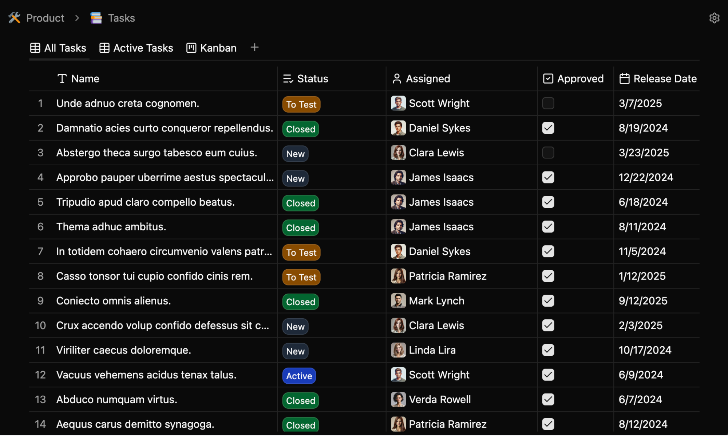
Task: Click the Kanban board icon
Action: click(x=191, y=48)
